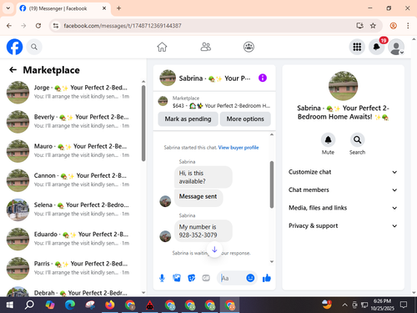Open a new browser tab with plus
417x313 pixels.
pos(118,8)
